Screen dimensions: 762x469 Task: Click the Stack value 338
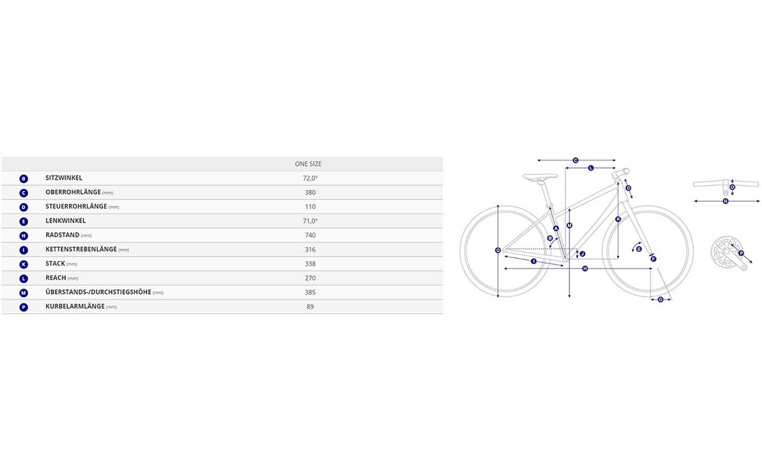click(x=311, y=264)
